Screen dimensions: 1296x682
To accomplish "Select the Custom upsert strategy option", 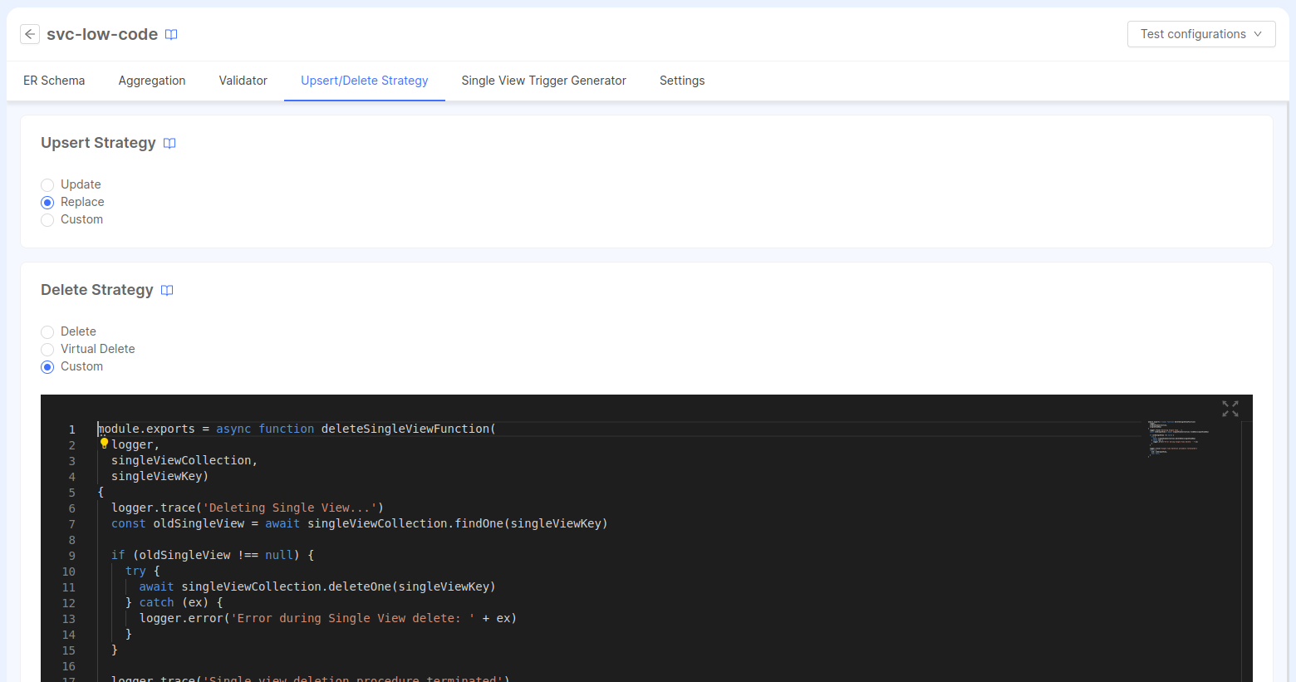I will (47, 219).
